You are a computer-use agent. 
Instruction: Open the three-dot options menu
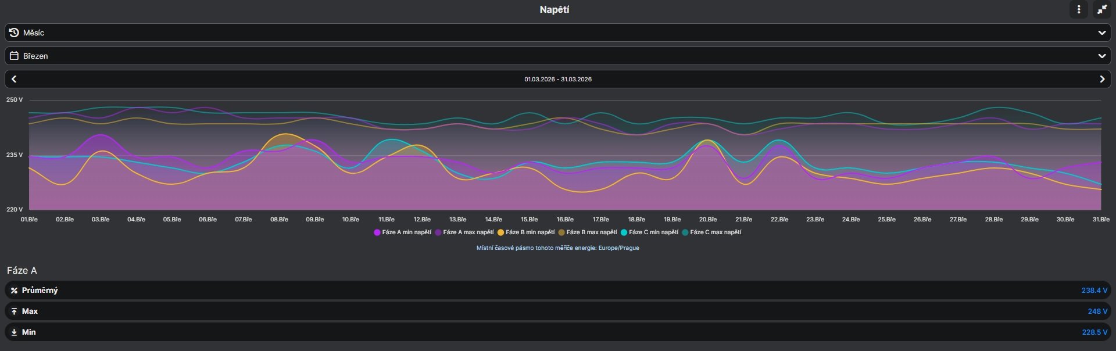click(x=1079, y=9)
